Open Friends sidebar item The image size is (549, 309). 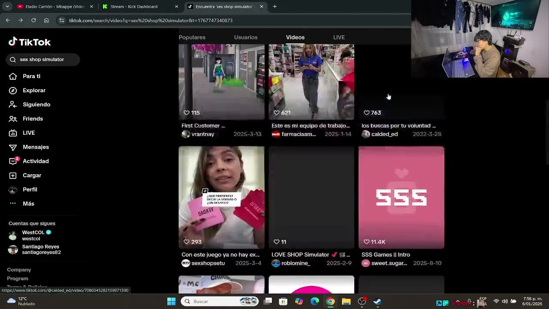[26, 118]
